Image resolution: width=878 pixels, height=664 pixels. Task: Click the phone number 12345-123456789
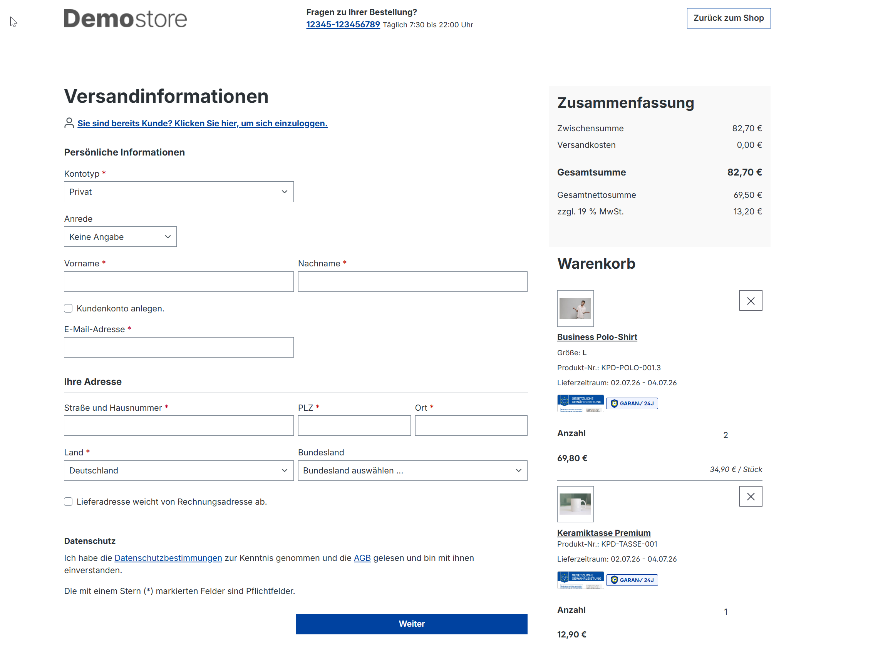(x=343, y=24)
